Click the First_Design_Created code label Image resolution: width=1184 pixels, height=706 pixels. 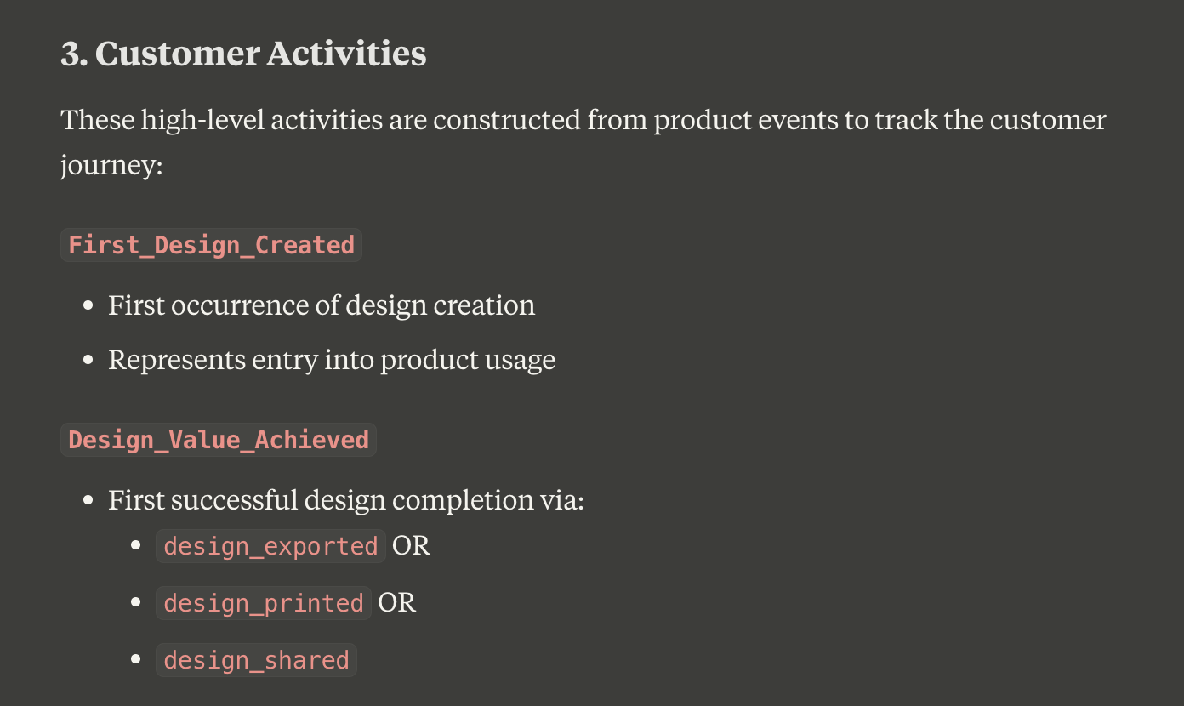[x=211, y=245]
